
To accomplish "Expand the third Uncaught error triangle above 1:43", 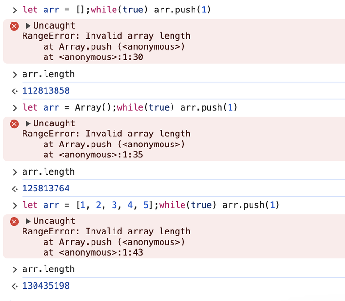I will [28, 221].
